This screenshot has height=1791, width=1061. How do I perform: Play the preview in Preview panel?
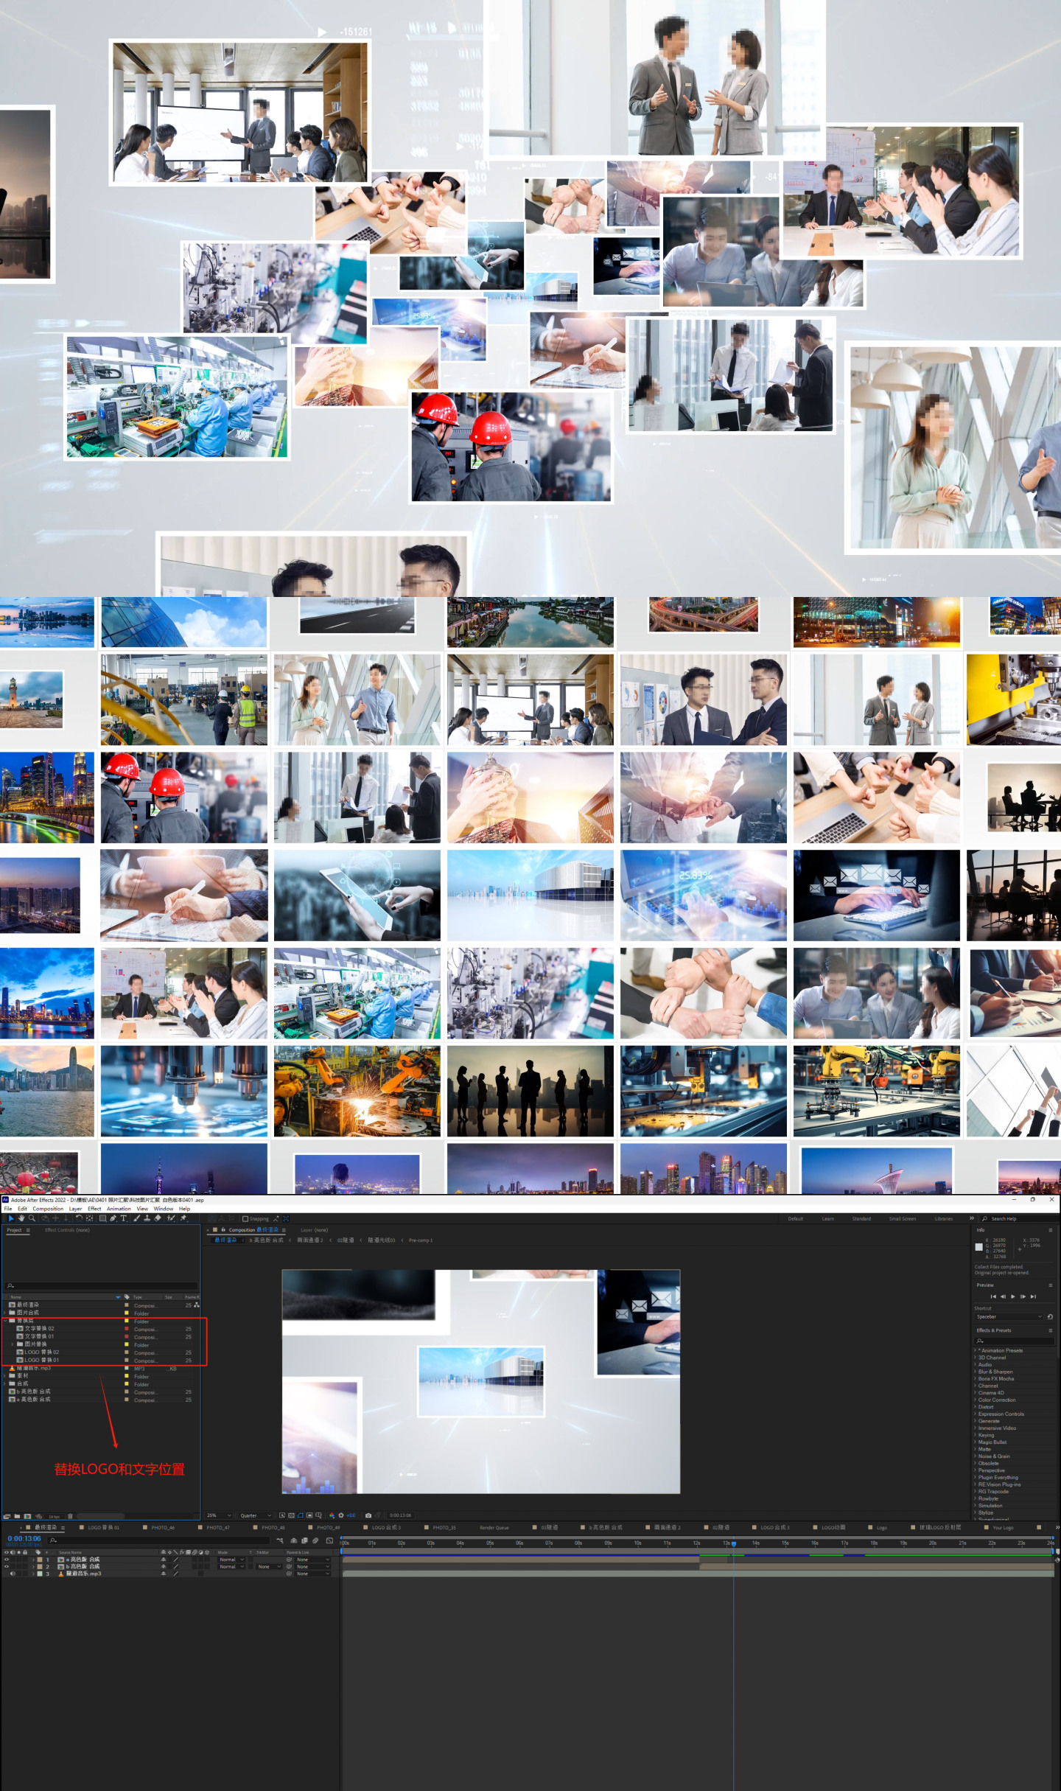[x=1012, y=1296]
